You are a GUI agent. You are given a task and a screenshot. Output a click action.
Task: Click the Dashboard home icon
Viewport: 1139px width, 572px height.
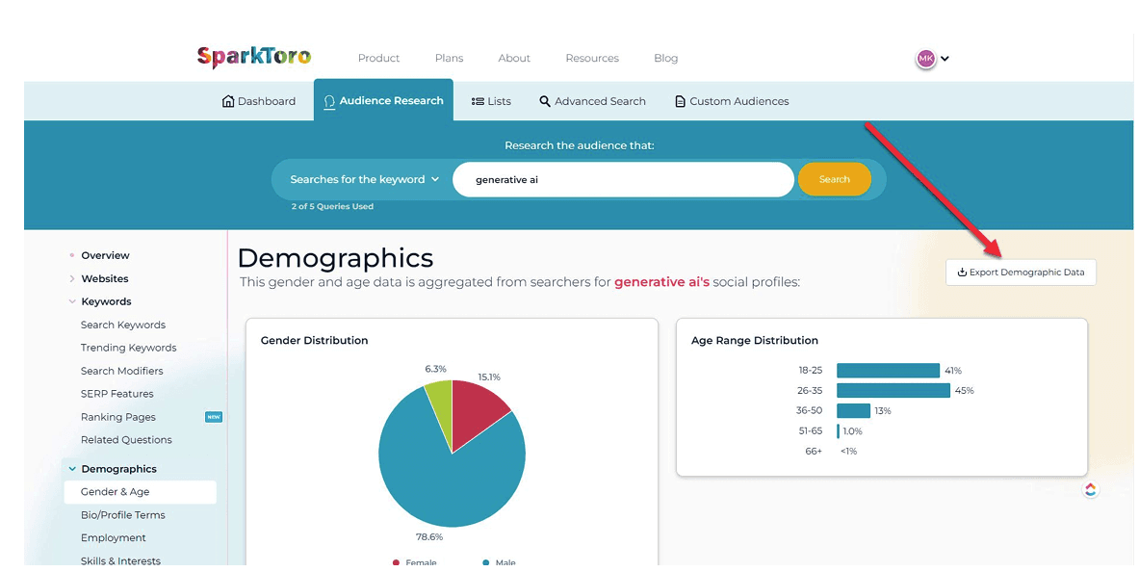point(228,101)
